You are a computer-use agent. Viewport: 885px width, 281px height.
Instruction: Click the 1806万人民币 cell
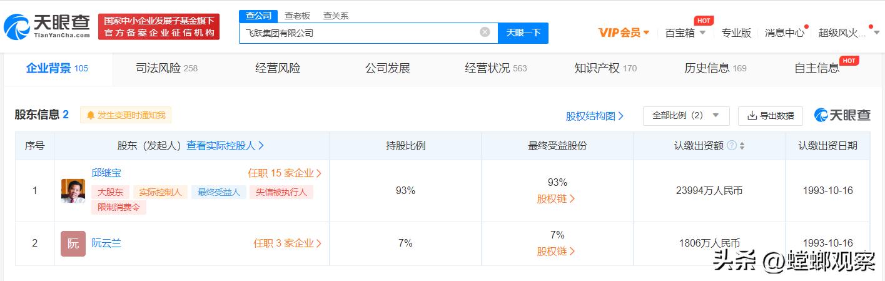(x=711, y=243)
